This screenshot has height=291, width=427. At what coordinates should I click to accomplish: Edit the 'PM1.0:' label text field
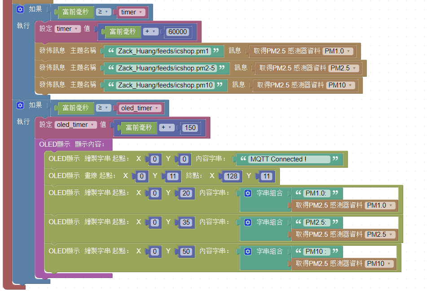[317, 193]
